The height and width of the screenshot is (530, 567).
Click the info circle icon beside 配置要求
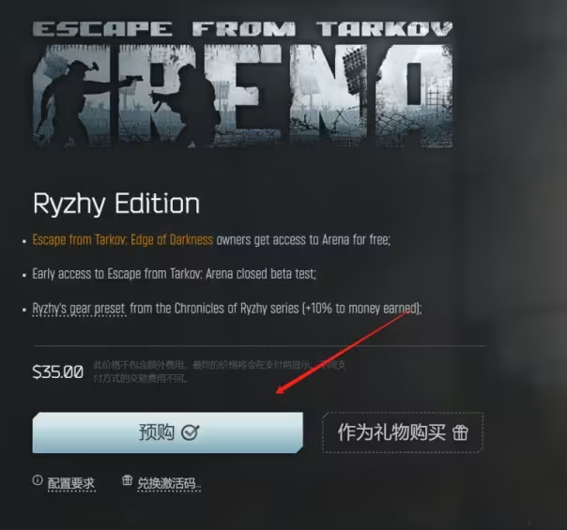click(38, 480)
